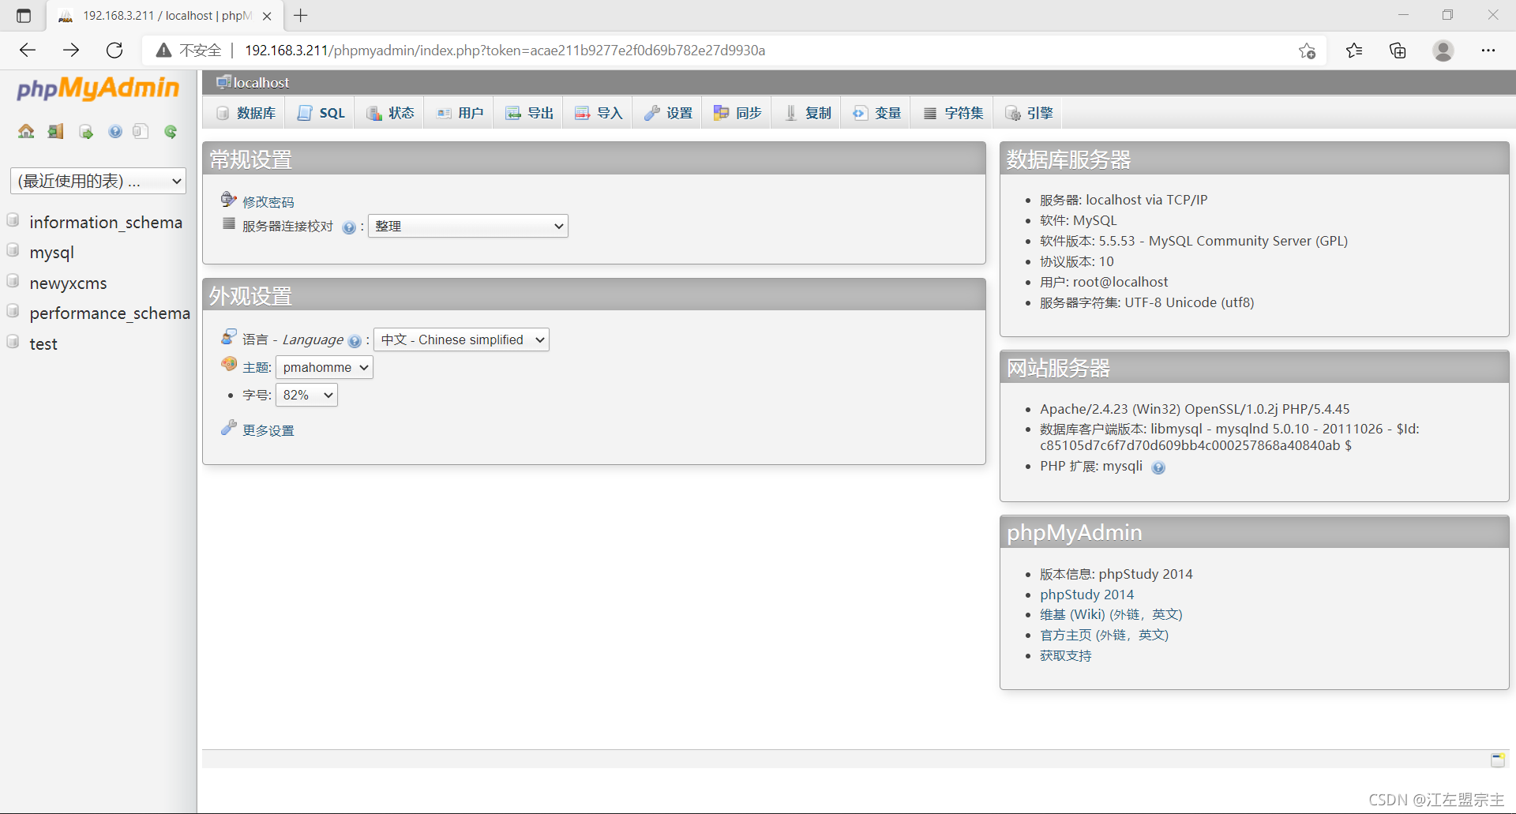Open the 复制 tab
The width and height of the screenshot is (1516, 814).
[x=807, y=113]
